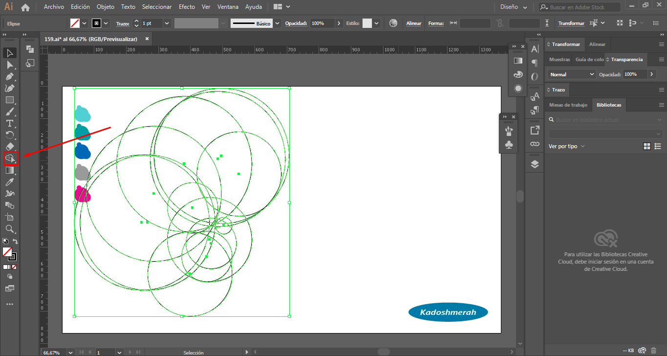This screenshot has width=667, height=356.
Task: Open the Symbols panel club icon
Action: coord(509,145)
